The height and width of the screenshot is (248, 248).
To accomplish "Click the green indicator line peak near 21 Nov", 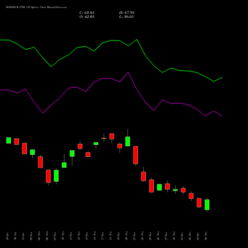I will [137, 40].
